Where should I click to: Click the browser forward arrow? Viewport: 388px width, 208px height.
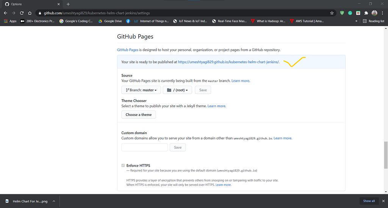pyautogui.click(x=14, y=13)
